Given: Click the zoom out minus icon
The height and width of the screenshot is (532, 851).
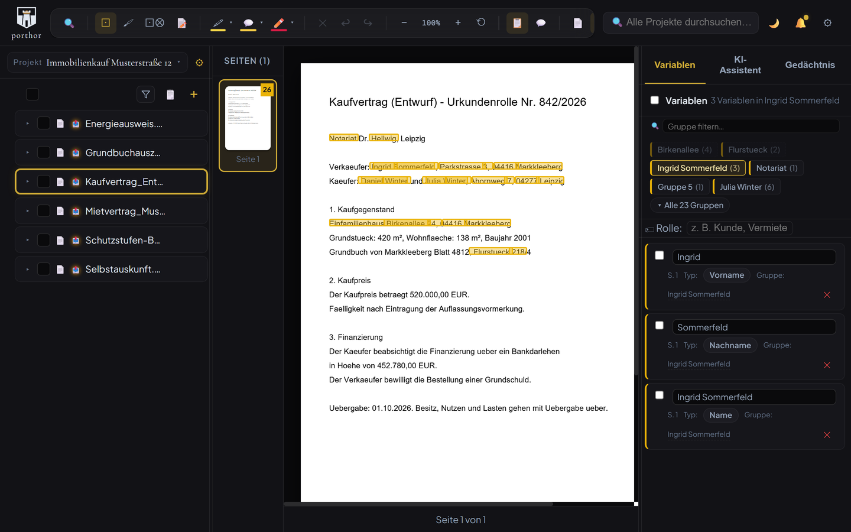Looking at the screenshot, I should tap(404, 23).
